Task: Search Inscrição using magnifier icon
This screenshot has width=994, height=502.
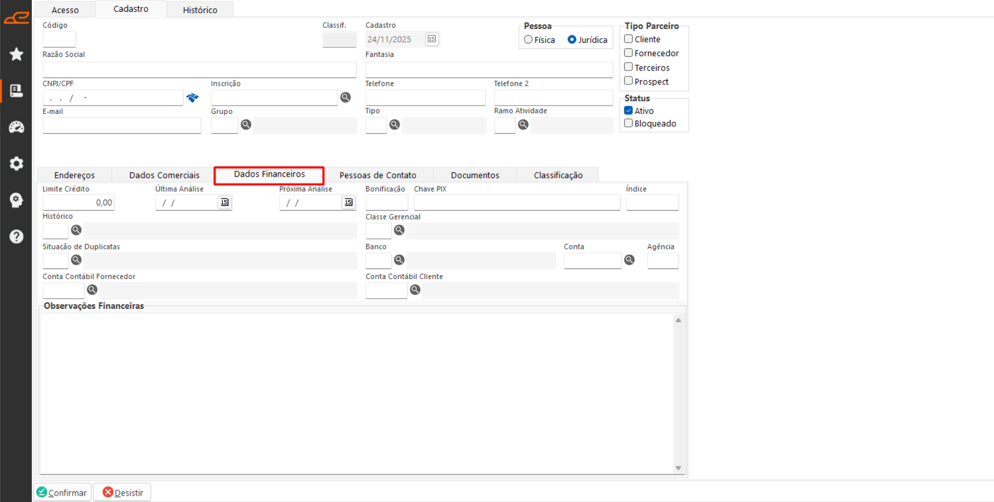Action: point(345,98)
